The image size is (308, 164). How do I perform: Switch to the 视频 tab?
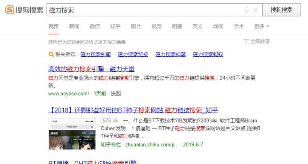pyautogui.click(x=157, y=26)
